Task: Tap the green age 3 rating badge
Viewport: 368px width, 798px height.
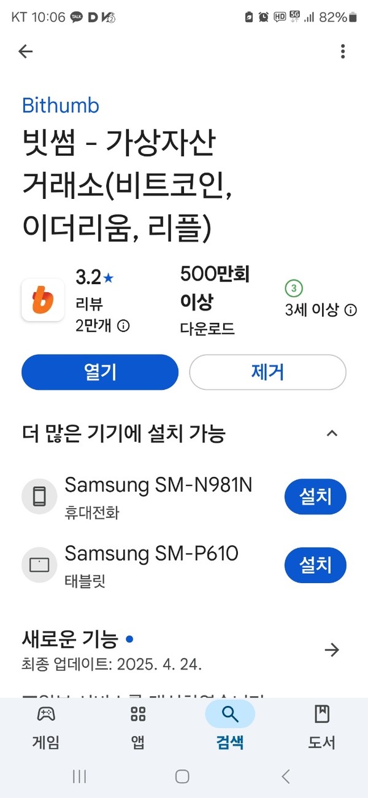Action: [294, 288]
